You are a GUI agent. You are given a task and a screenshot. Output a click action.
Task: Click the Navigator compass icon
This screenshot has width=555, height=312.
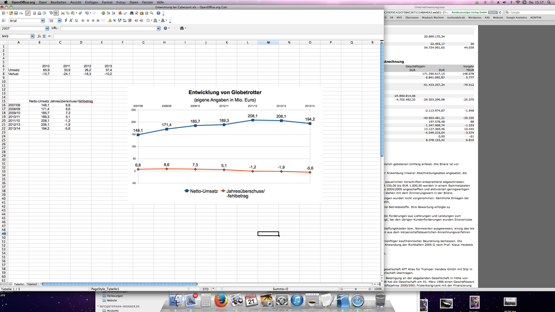[137, 13]
